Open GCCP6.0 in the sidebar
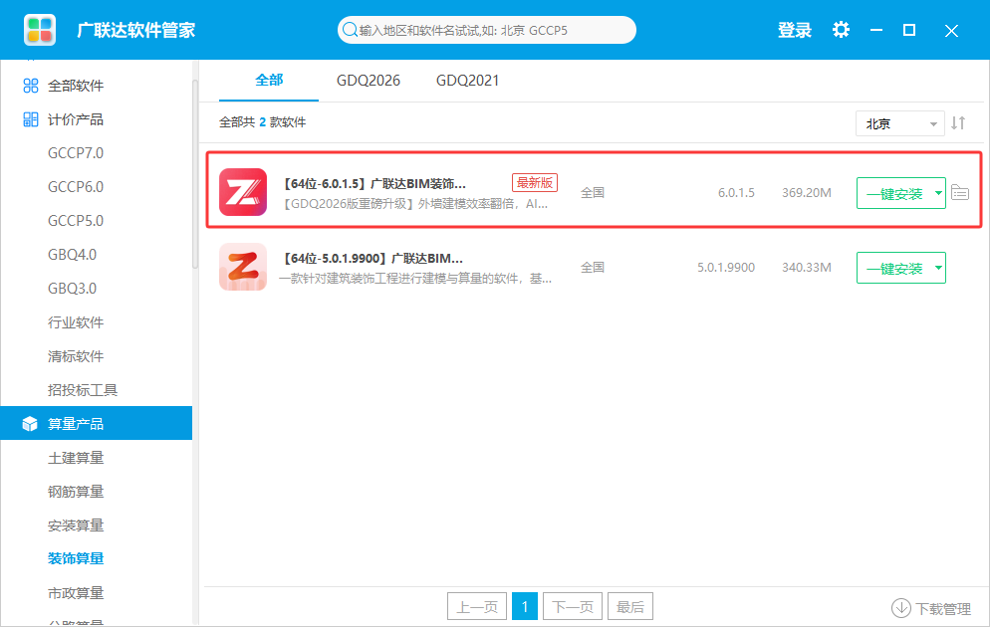The width and height of the screenshot is (990, 628). 76,187
